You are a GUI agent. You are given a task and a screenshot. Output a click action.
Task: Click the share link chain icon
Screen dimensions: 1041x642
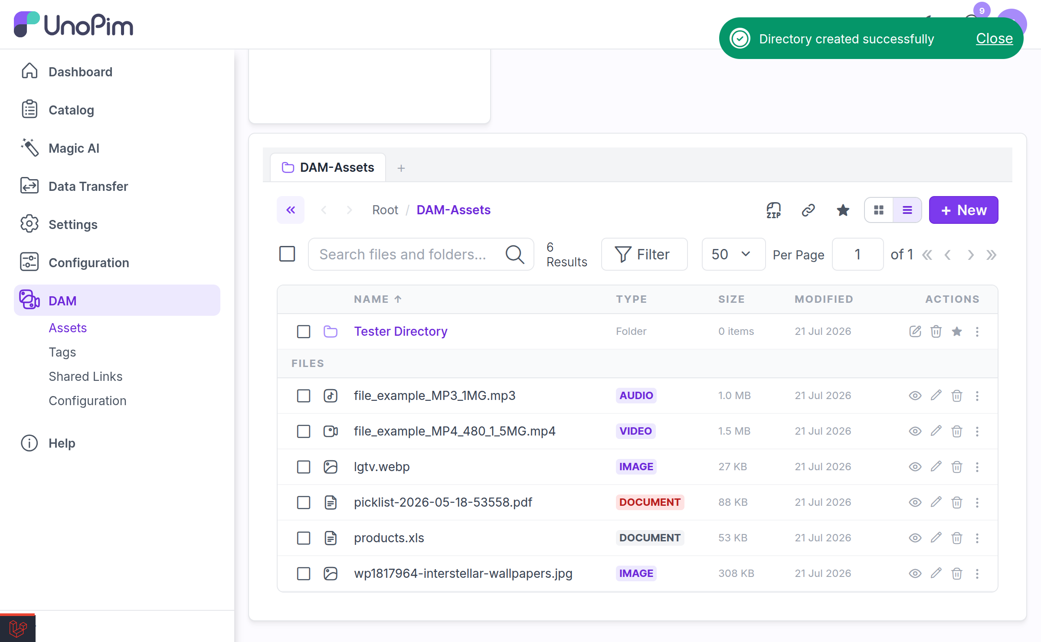tap(808, 210)
